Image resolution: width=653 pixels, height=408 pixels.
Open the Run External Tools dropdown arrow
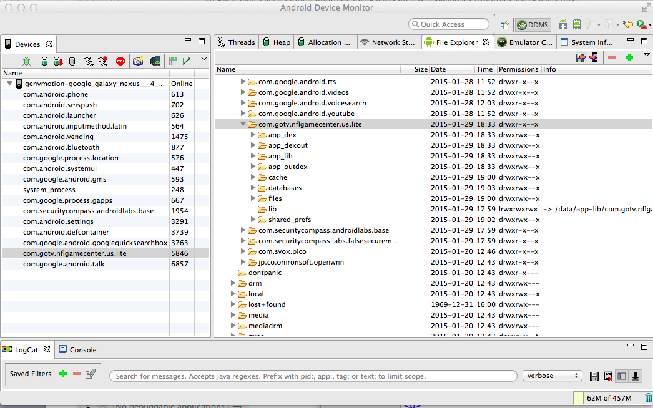point(650,25)
